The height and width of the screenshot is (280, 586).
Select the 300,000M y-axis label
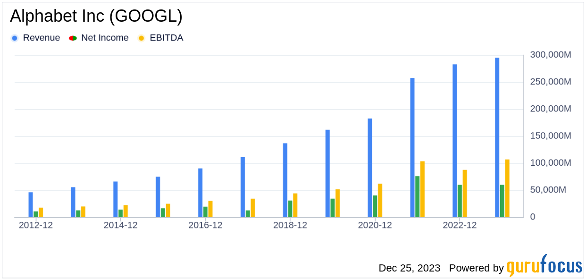point(551,55)
